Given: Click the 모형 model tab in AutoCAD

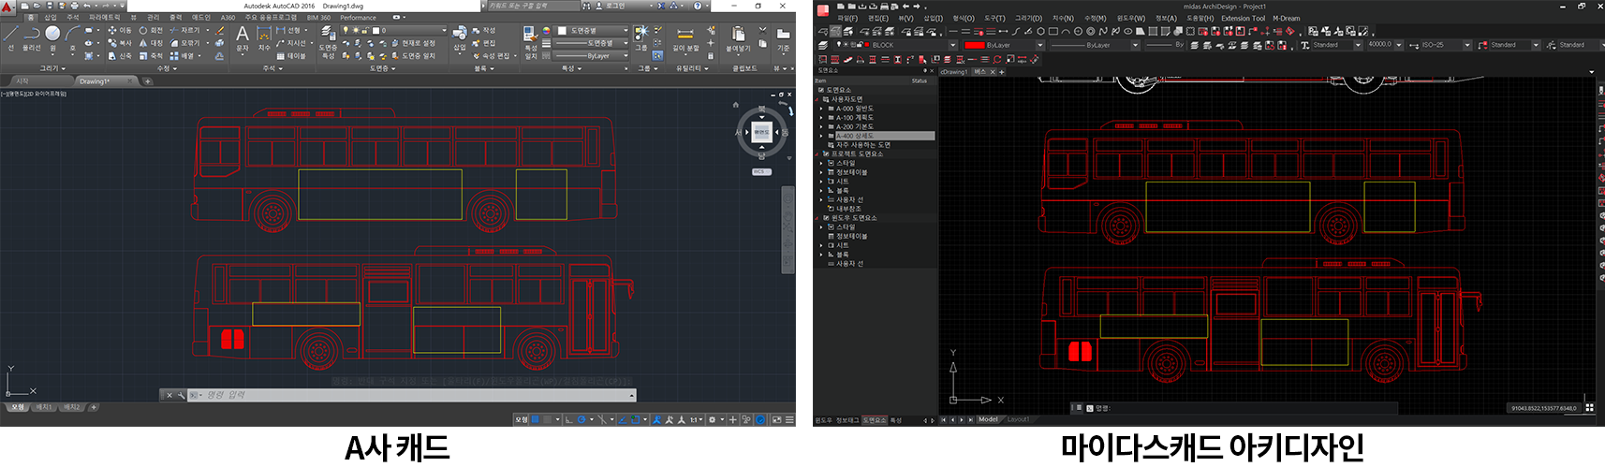Looking at the screenshot, I should pos(18,408).
